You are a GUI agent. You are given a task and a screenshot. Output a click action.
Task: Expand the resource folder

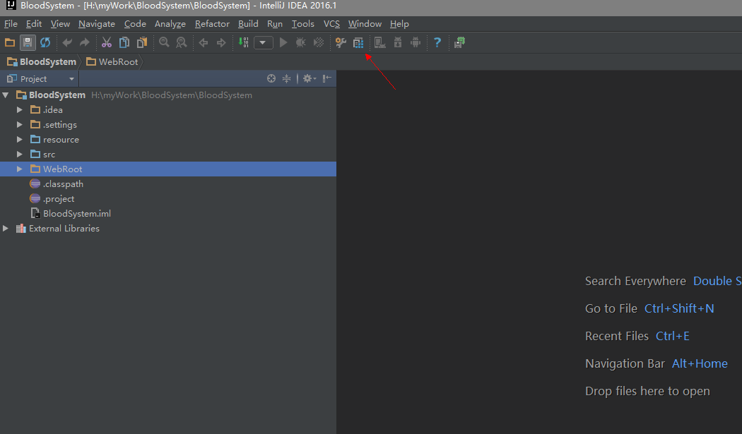click(19, 140)
